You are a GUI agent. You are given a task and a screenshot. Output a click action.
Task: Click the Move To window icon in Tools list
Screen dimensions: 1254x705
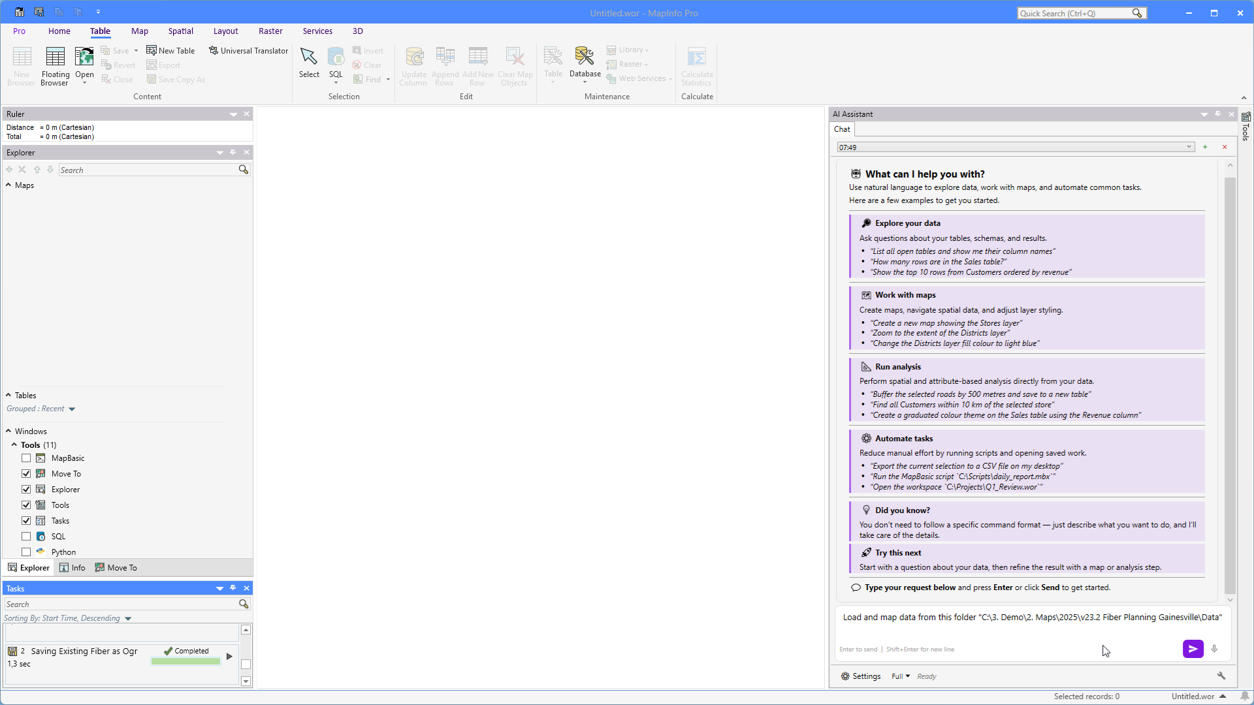40,473
